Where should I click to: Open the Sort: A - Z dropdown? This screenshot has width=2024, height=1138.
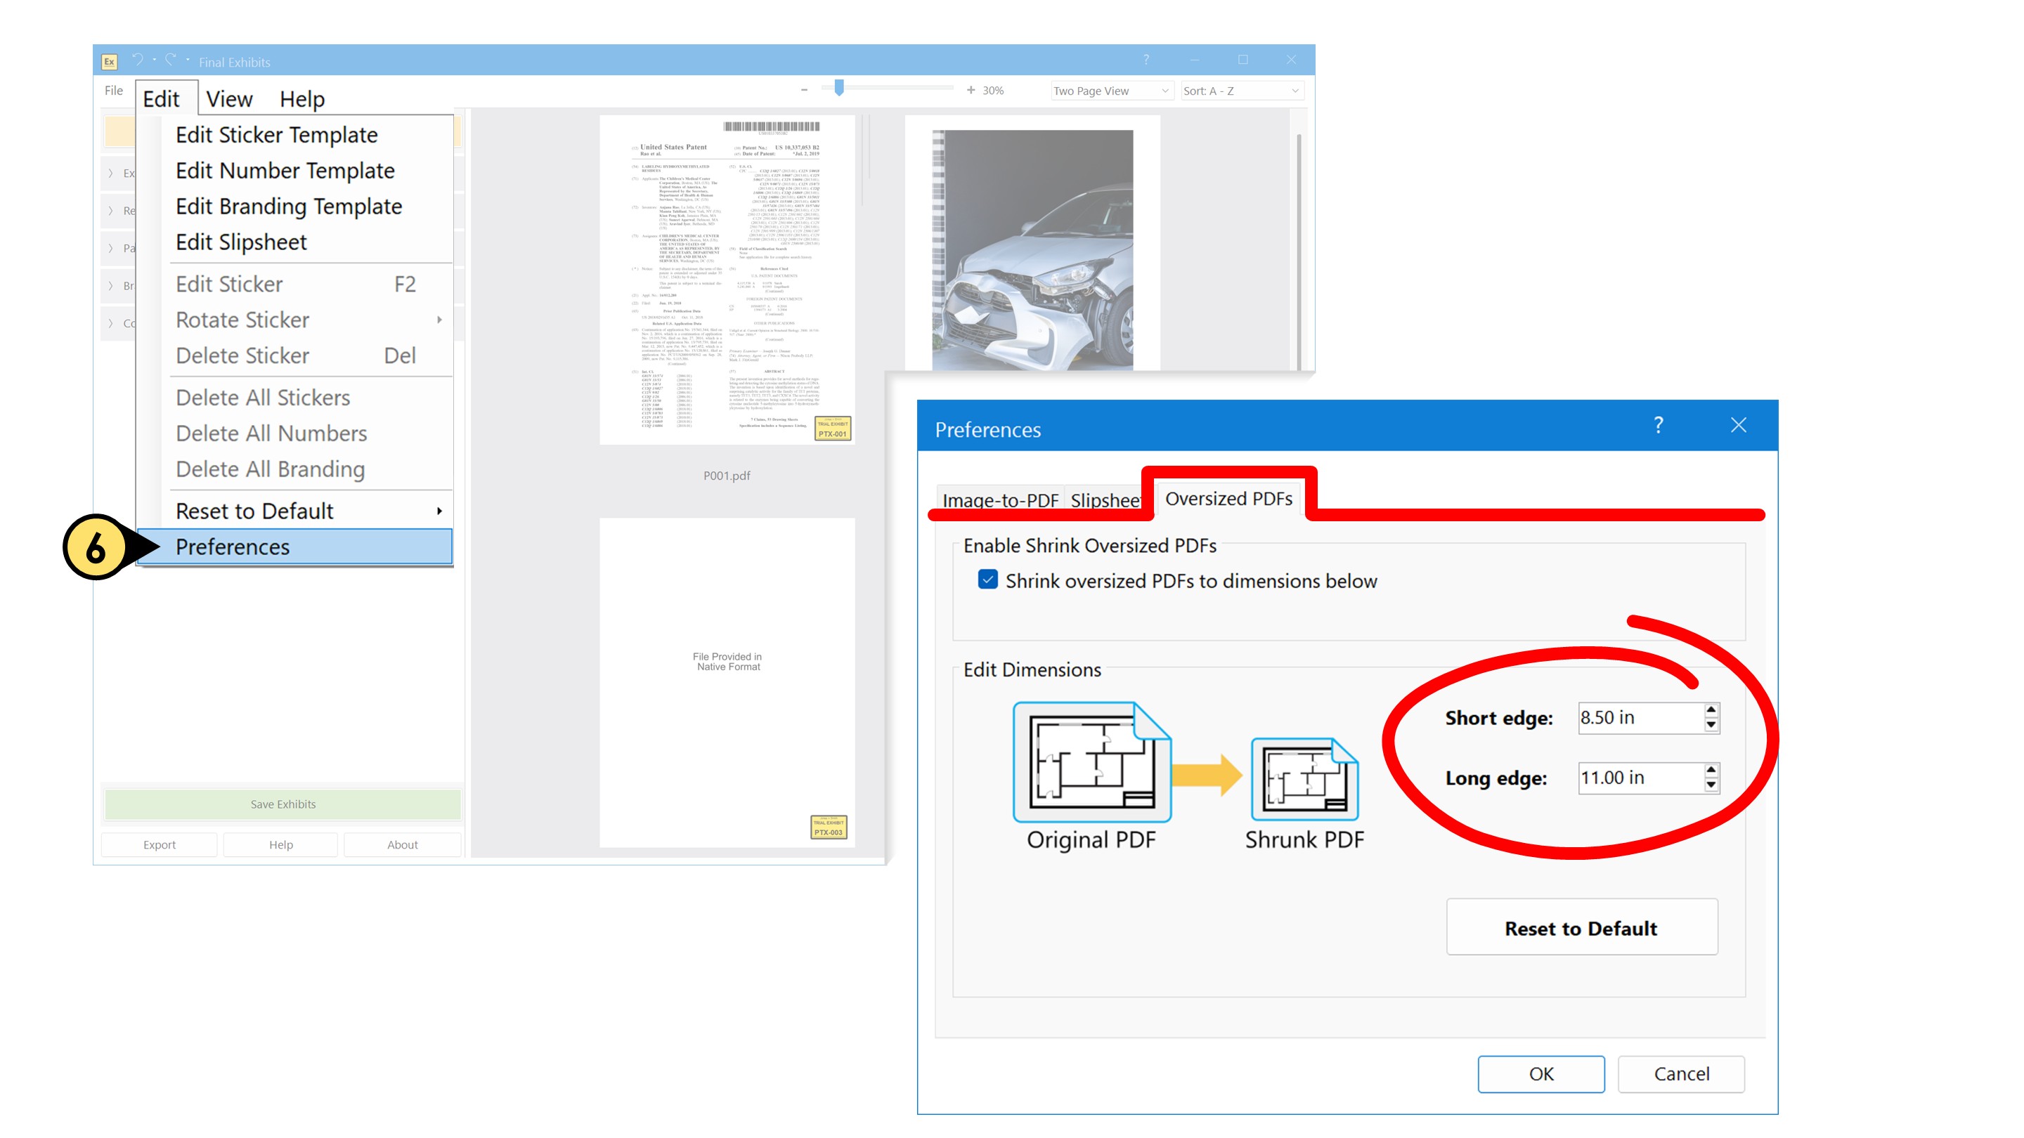pyautogui.click(x=1241, y=91)
